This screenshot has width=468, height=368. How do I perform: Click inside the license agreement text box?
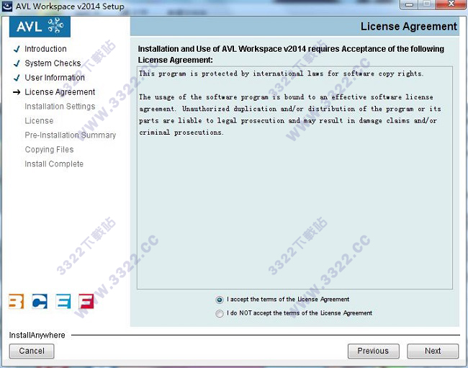click(294, 178)
